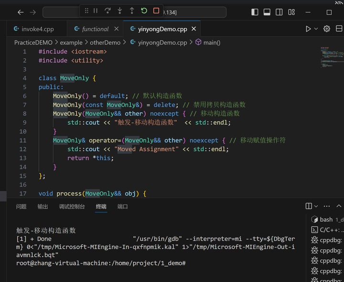This screenshot has width=344, height=282.
Task: Click 'process' function name on line 17
Action: (x=69, y=194)
